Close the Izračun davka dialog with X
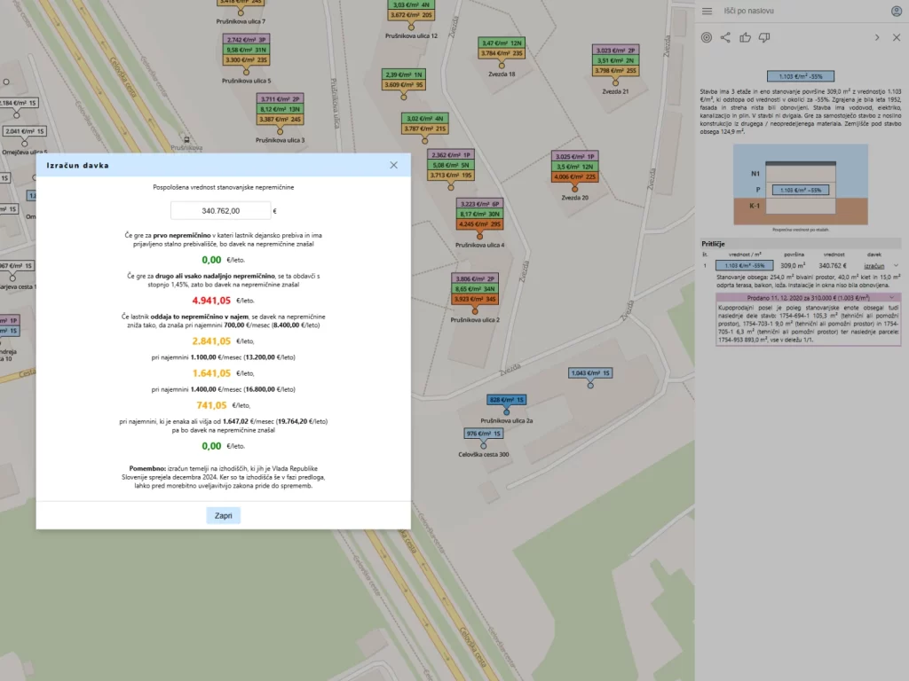909x681 pixels. click(394, 165)
